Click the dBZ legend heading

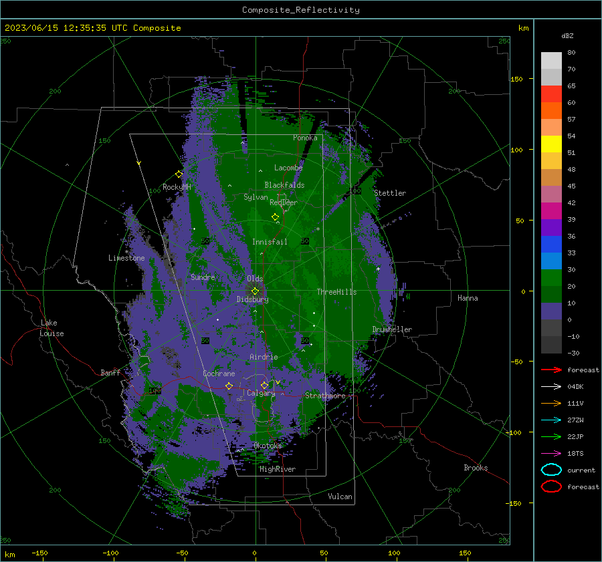[x=567, y=35]
